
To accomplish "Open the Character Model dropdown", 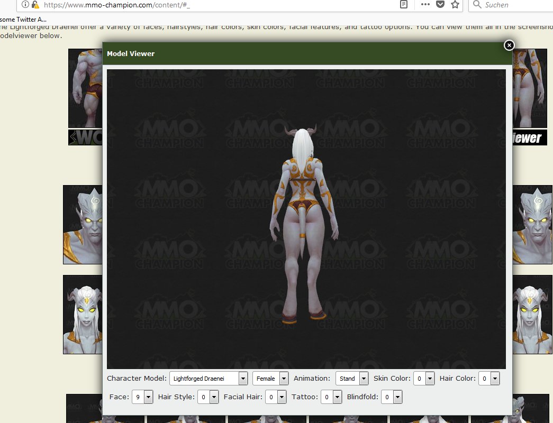I will coord(208,378).
